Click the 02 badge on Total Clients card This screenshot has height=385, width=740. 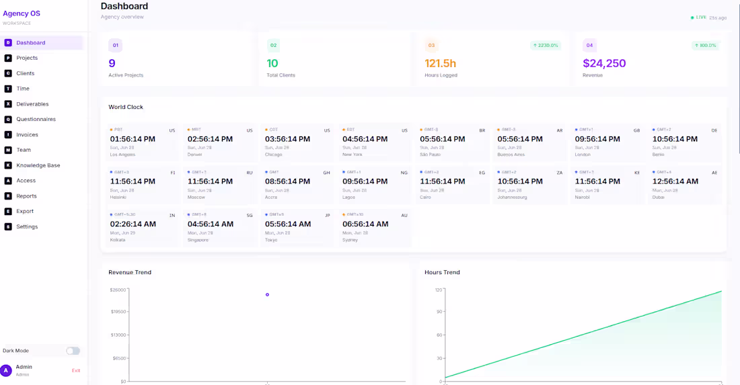click(273, 45)
